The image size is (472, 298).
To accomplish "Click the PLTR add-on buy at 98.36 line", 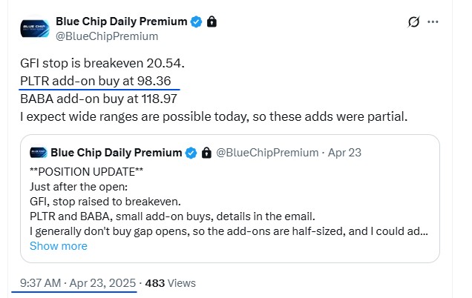I will [x=96, y=82].
